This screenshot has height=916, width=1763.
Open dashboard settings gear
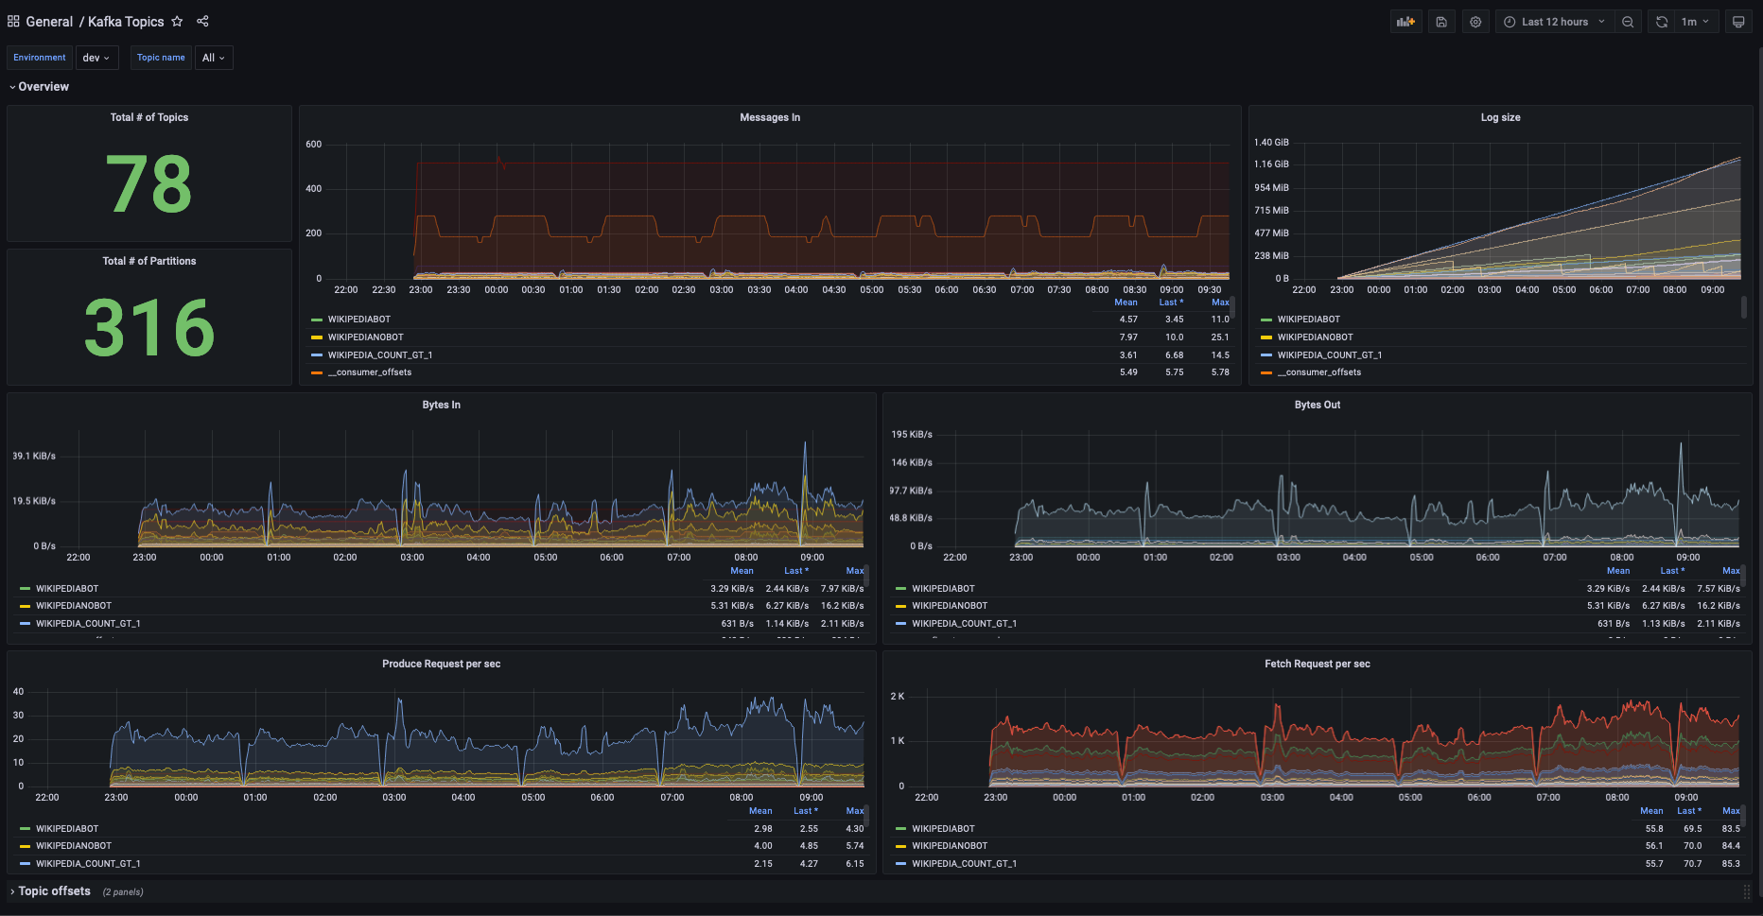point(1475,22)
